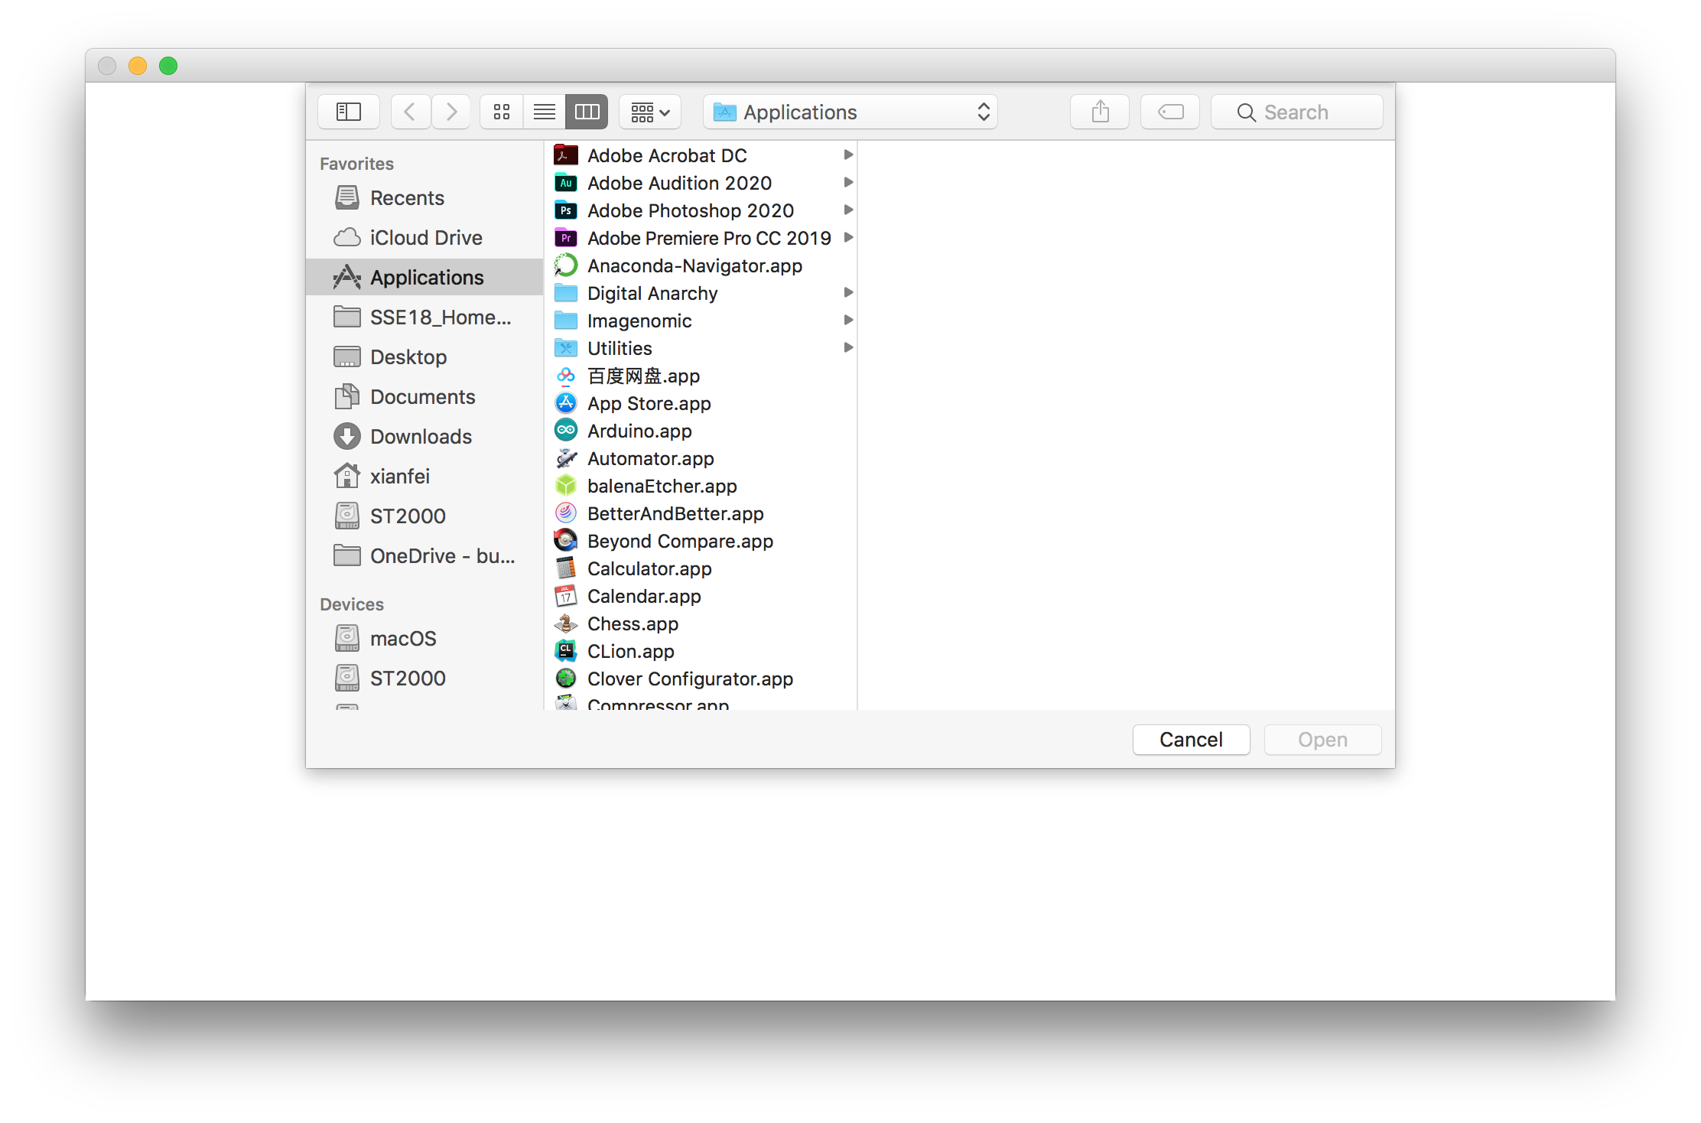1701x1123 pixels.
Task: Select the CLion.app icon
Action: point(566,651)
